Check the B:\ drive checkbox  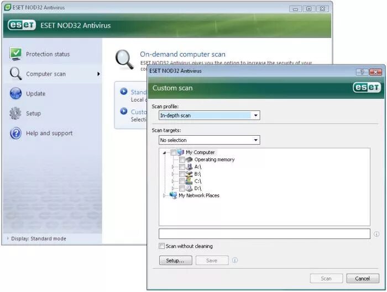(x=182, y=174)
